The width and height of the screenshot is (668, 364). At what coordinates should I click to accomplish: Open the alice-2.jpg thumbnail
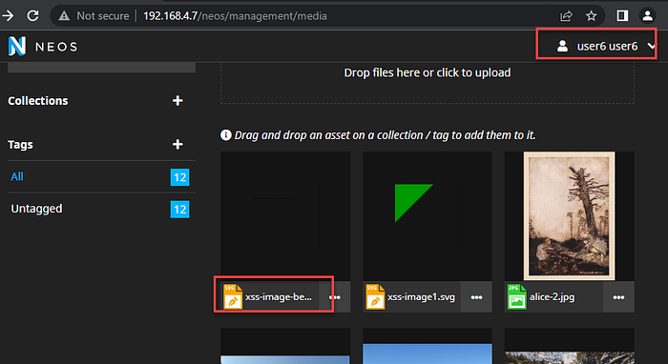[569, 216]
